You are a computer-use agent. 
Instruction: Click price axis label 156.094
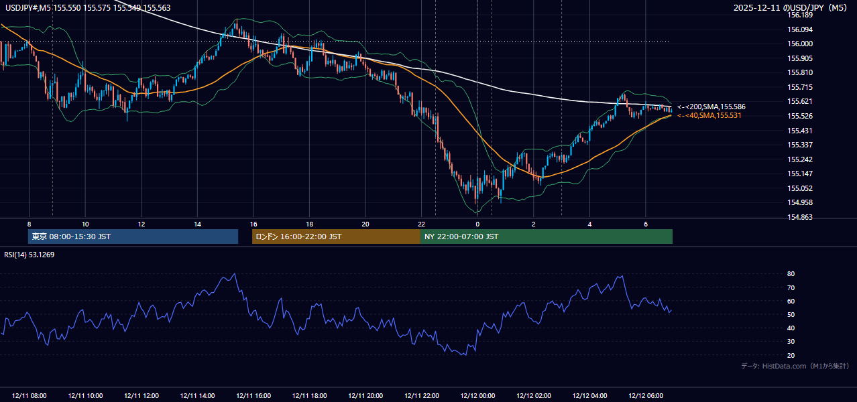pyautogui.click(x=800, y=29)
